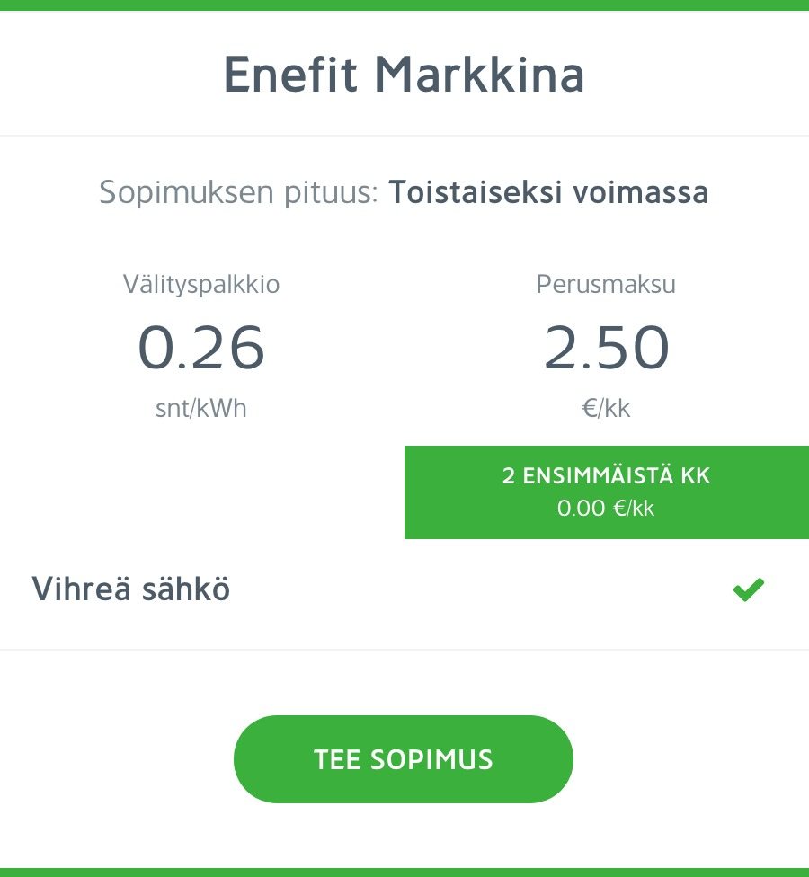Click the Välityspalkkio label
This screenshot has width=809, height=877.
(x=201, y=285)
